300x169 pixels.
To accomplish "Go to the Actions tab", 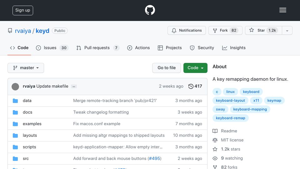I will coord(138,48).
